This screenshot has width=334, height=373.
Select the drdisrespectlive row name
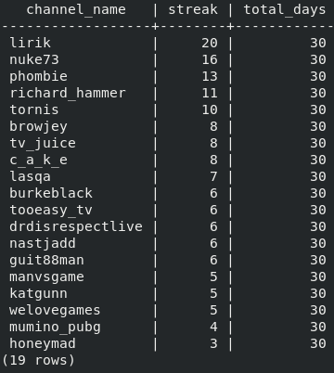(76, 227)
